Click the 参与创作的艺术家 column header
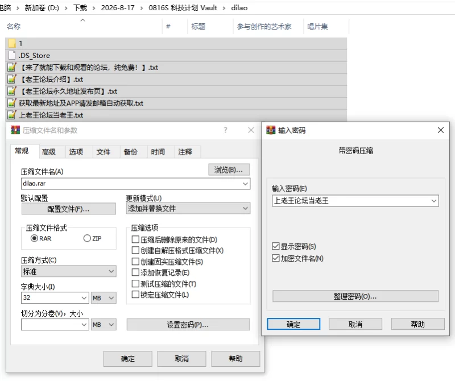The height and width of the screenshot is (381, 455). point(264,26)
